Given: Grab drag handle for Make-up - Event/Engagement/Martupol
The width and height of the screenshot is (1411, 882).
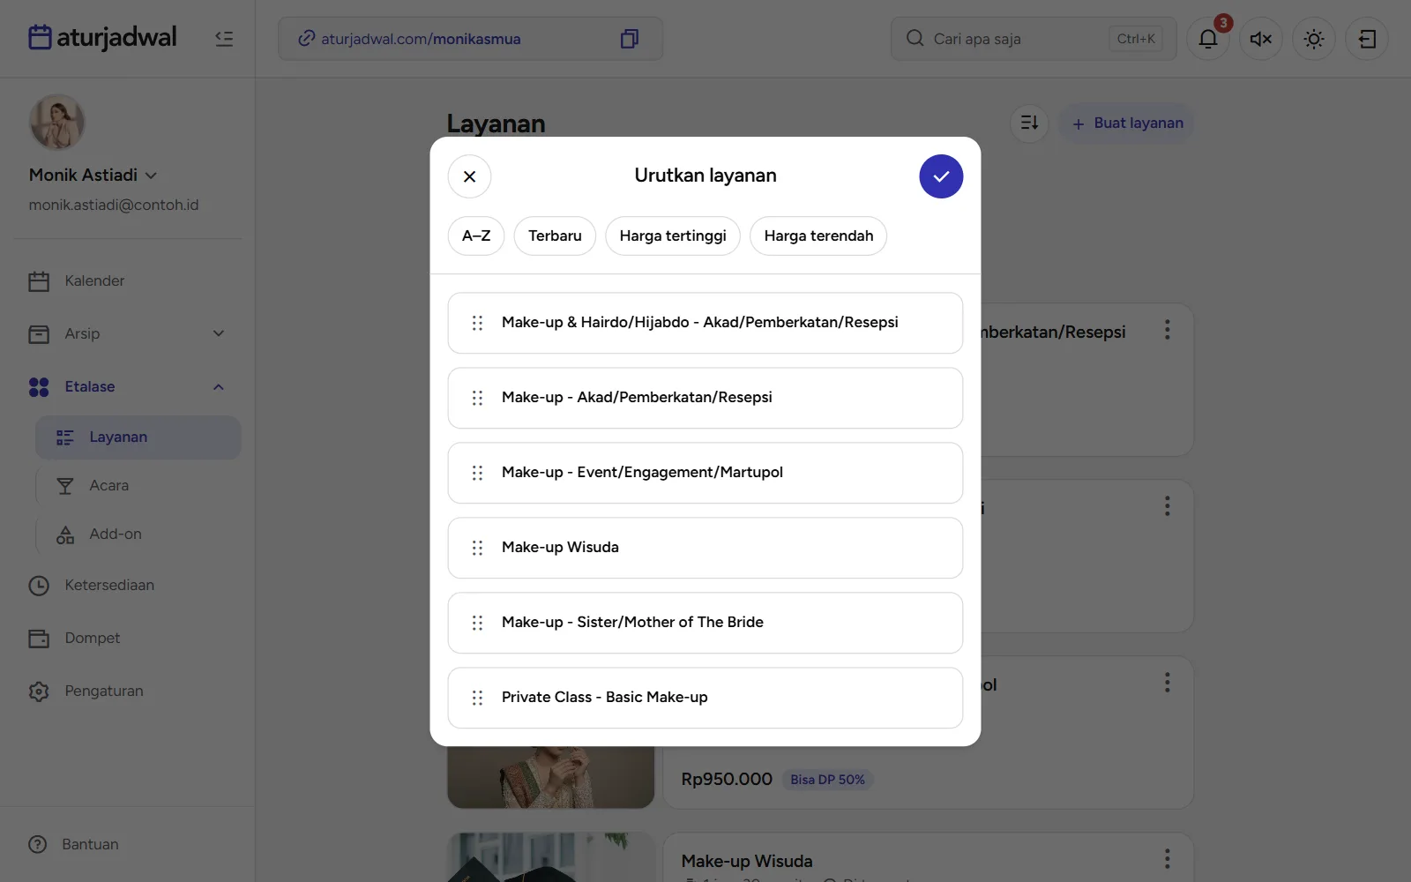Looking at the screenshot, I should [x=477, y=473].
